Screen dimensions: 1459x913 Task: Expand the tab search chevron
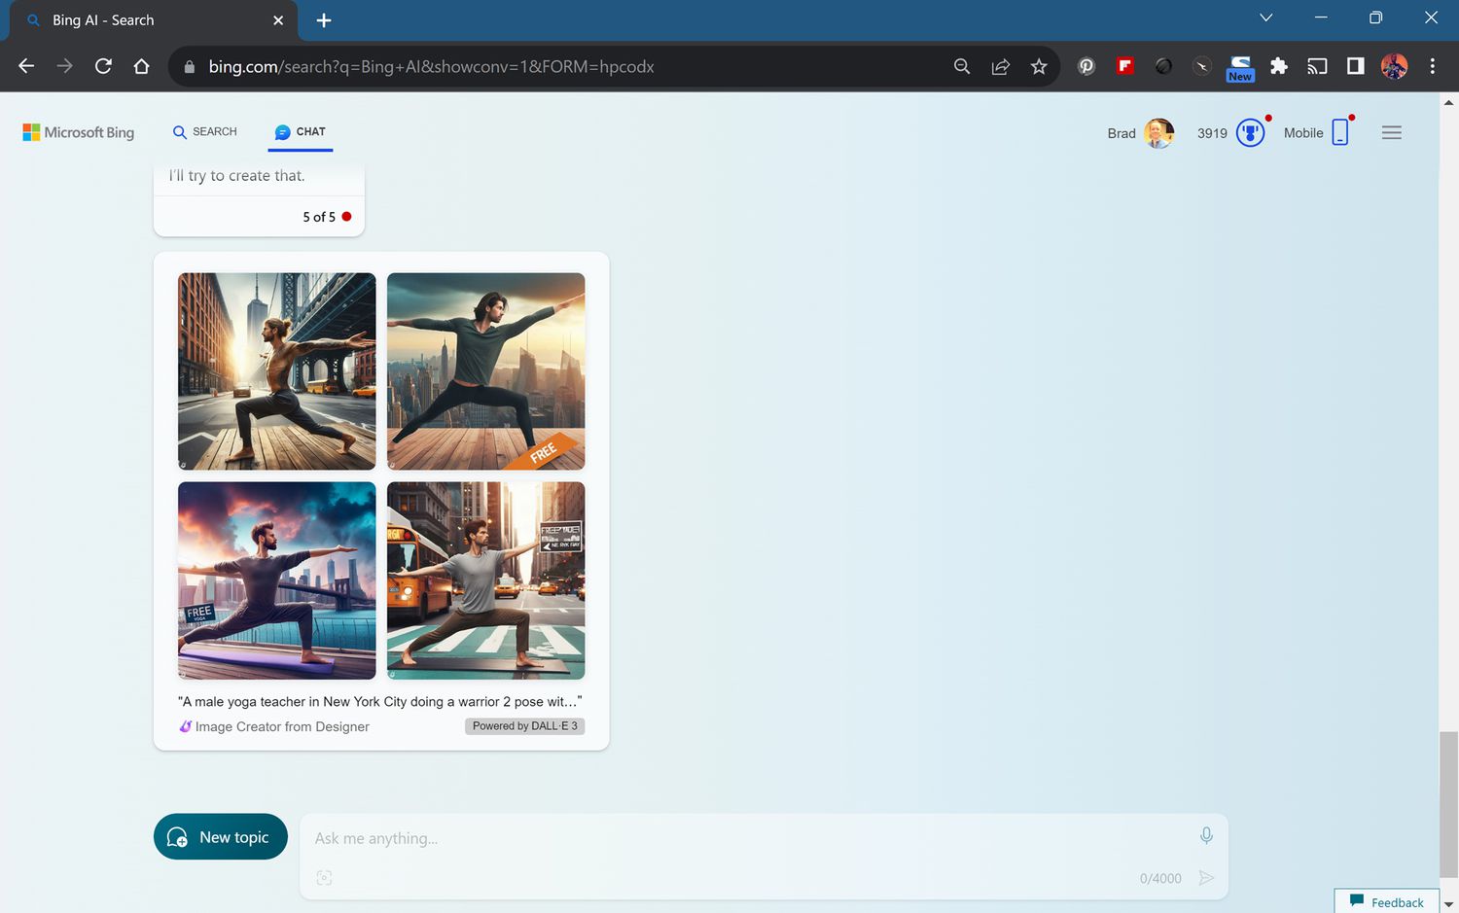click(x=1265, y=18)
